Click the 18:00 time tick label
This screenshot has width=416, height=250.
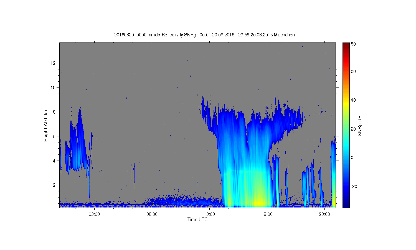267,214
